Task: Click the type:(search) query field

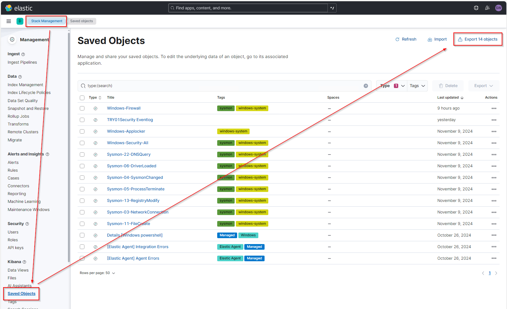Action: tap(224, 86)
